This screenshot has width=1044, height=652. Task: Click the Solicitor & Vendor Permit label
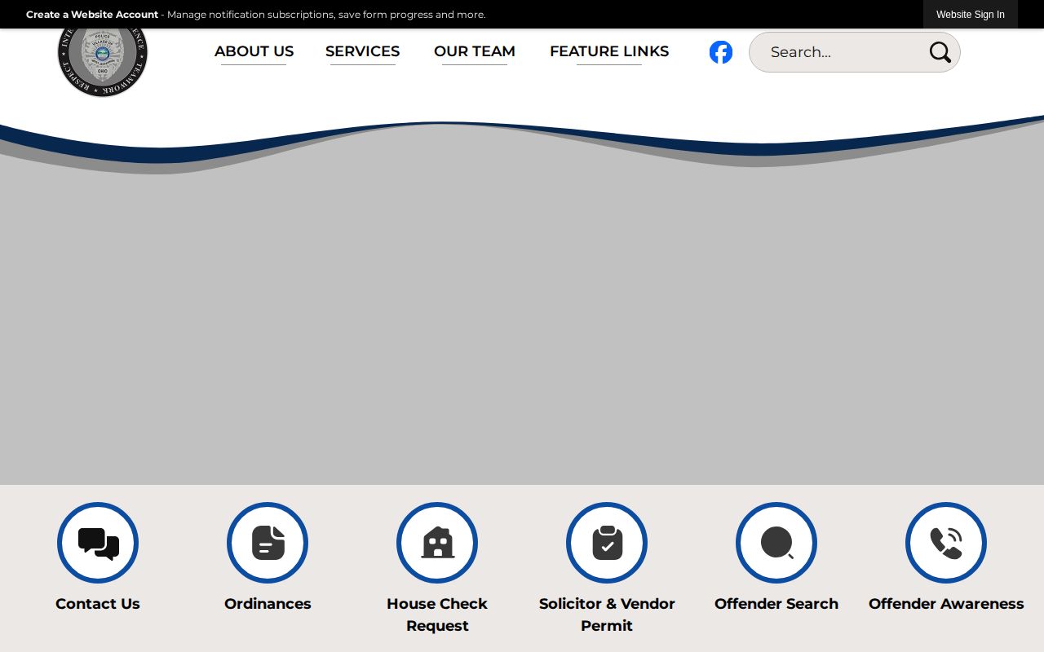607,615
